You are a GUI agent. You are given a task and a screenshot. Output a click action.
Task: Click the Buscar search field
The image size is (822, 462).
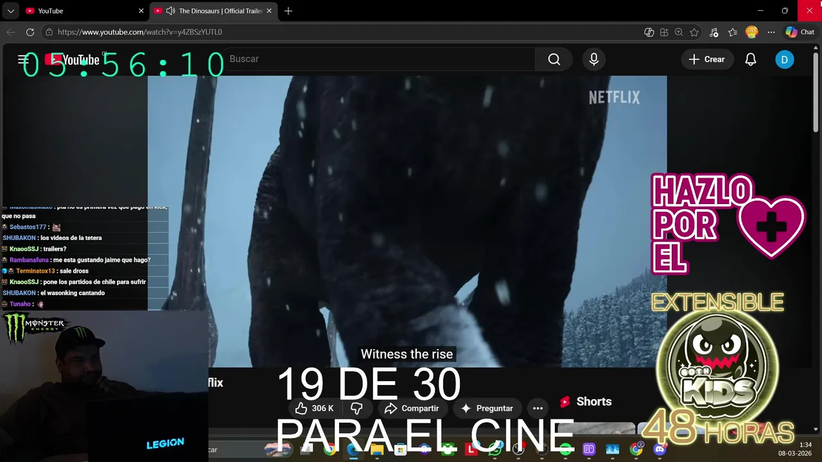click(x=379, y=59)
